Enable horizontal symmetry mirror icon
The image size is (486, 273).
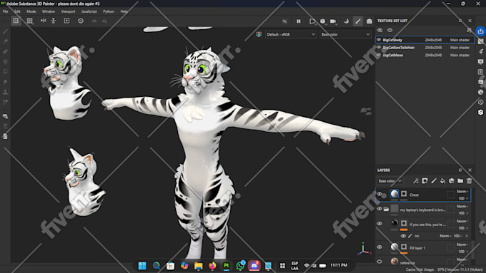pyautogui.click(x=43, y=21)
